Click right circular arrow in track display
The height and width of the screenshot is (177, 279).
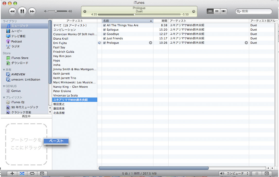click(194, 11)
